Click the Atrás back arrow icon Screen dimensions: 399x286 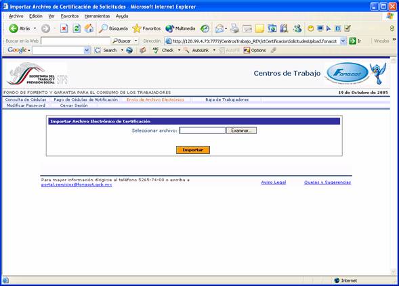point(14,28)
